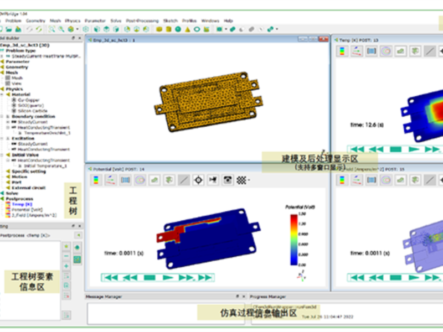The image size is (443, 332).
Task: Expand the Boundary condition tree node
Action: pyautogui.click(x=8, y=117)
